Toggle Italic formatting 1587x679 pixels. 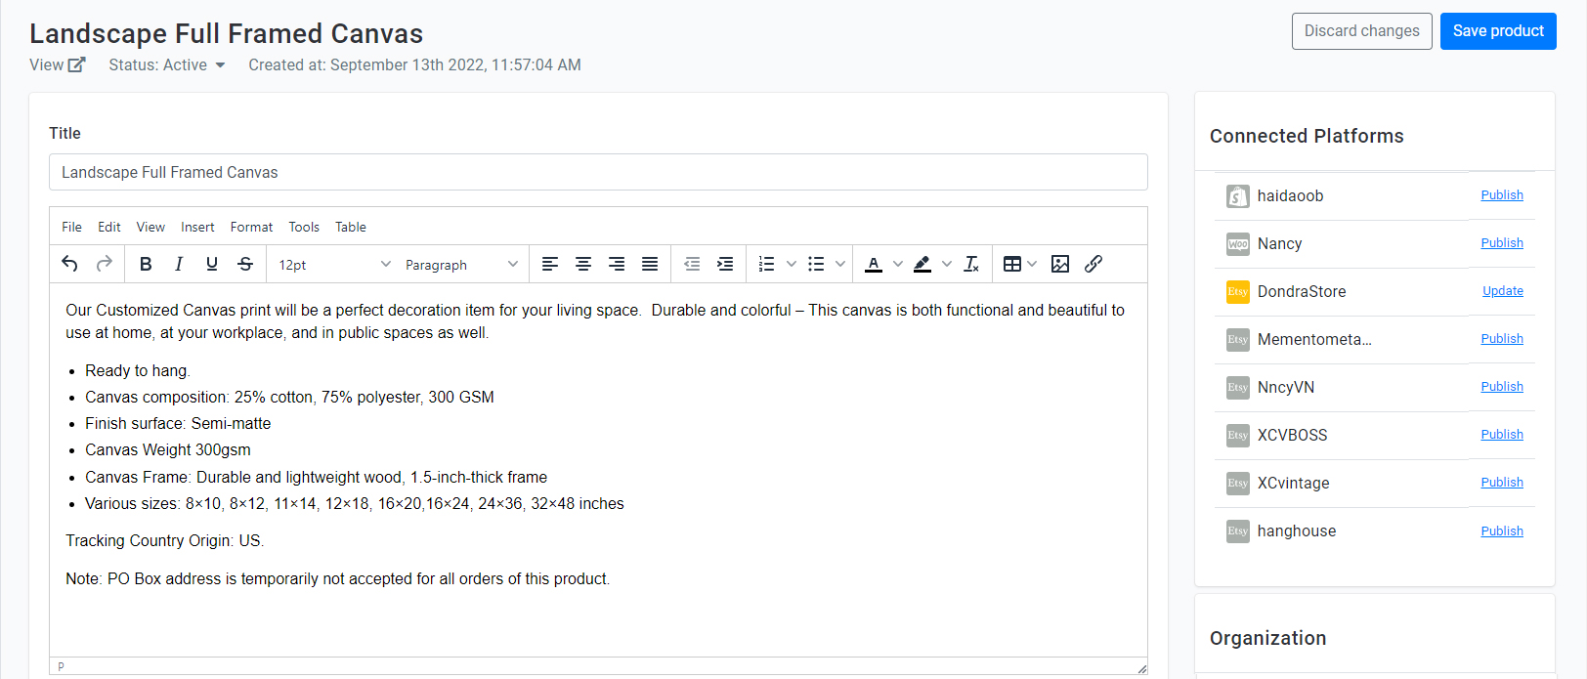(x=179, y=264)
